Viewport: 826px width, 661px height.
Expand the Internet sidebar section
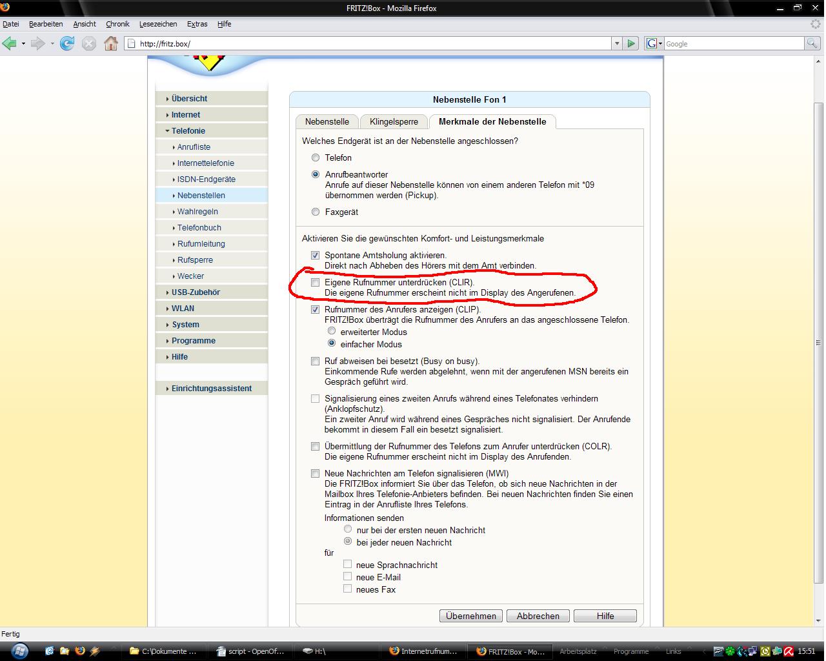tap(212, 115)
